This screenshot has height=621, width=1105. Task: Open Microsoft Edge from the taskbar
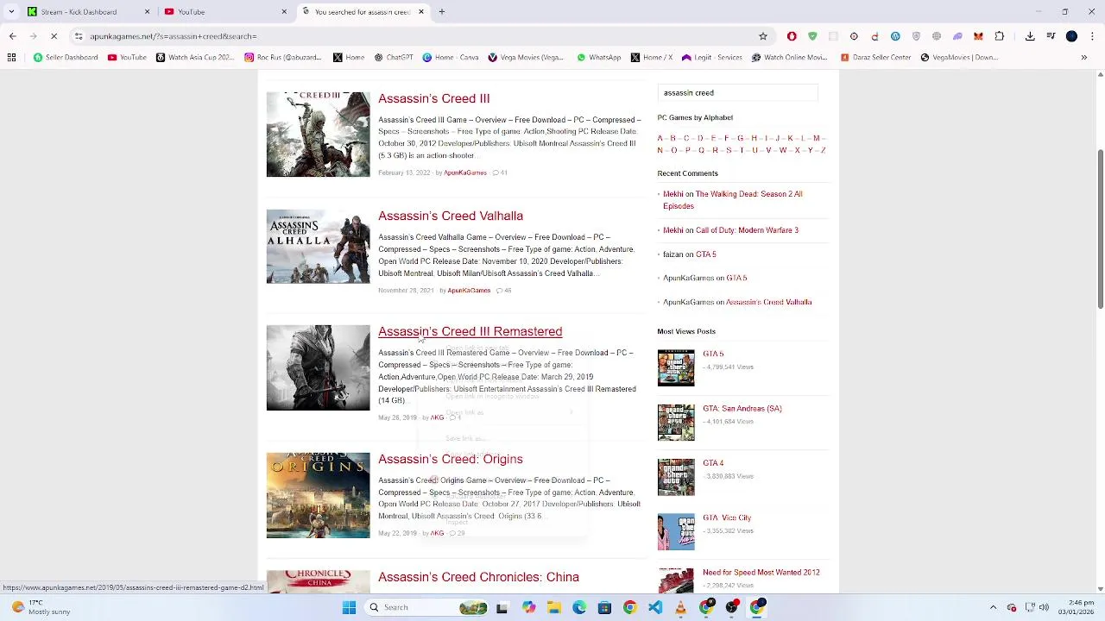(x=579, y=608)
